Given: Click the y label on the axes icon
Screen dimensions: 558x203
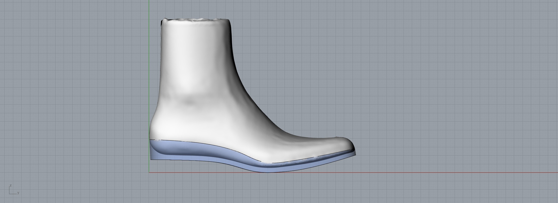Looking at the screenshot, I should [x=18, y=193].
